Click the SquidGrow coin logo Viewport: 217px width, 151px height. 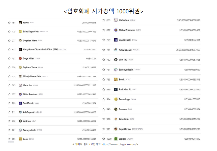point(116,129)
